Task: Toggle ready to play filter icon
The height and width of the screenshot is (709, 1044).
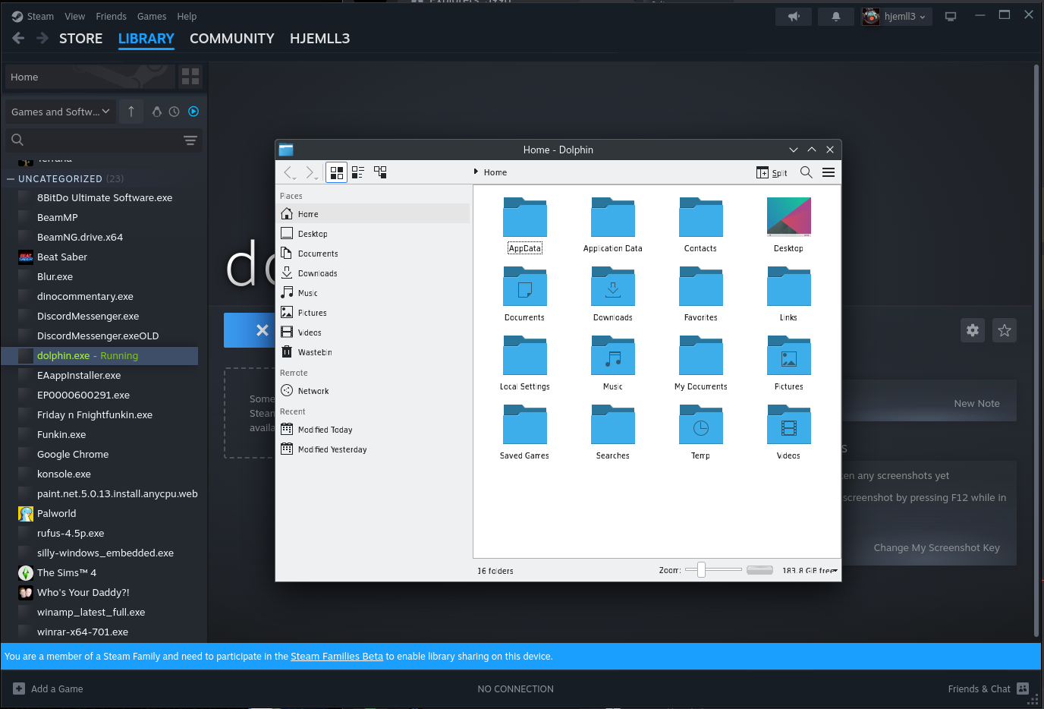Action: (193, 112)
